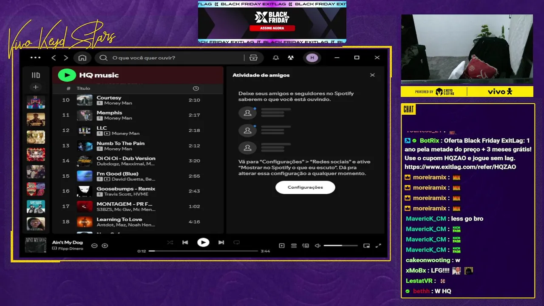Screen dimensions: 544x306
Task: Open the friend activity icon
Action: tap(291, 58)
